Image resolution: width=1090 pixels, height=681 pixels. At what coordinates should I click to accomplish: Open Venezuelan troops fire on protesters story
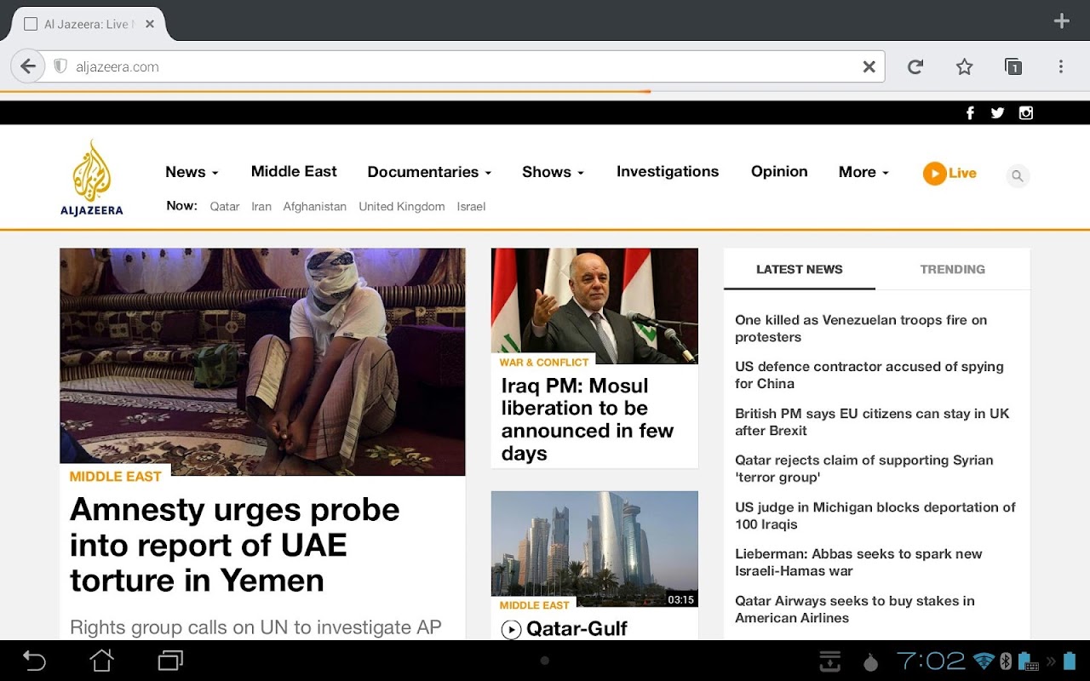point(861,329)
